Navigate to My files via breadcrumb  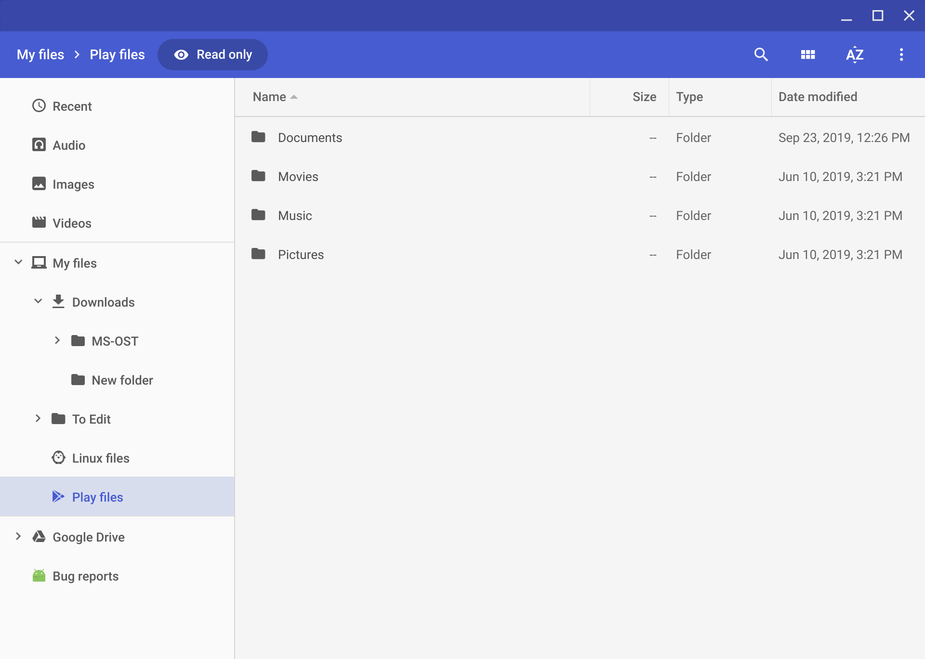40,54
